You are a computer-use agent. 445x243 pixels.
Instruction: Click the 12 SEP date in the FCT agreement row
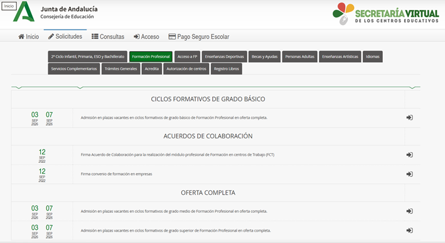[42, 155]
